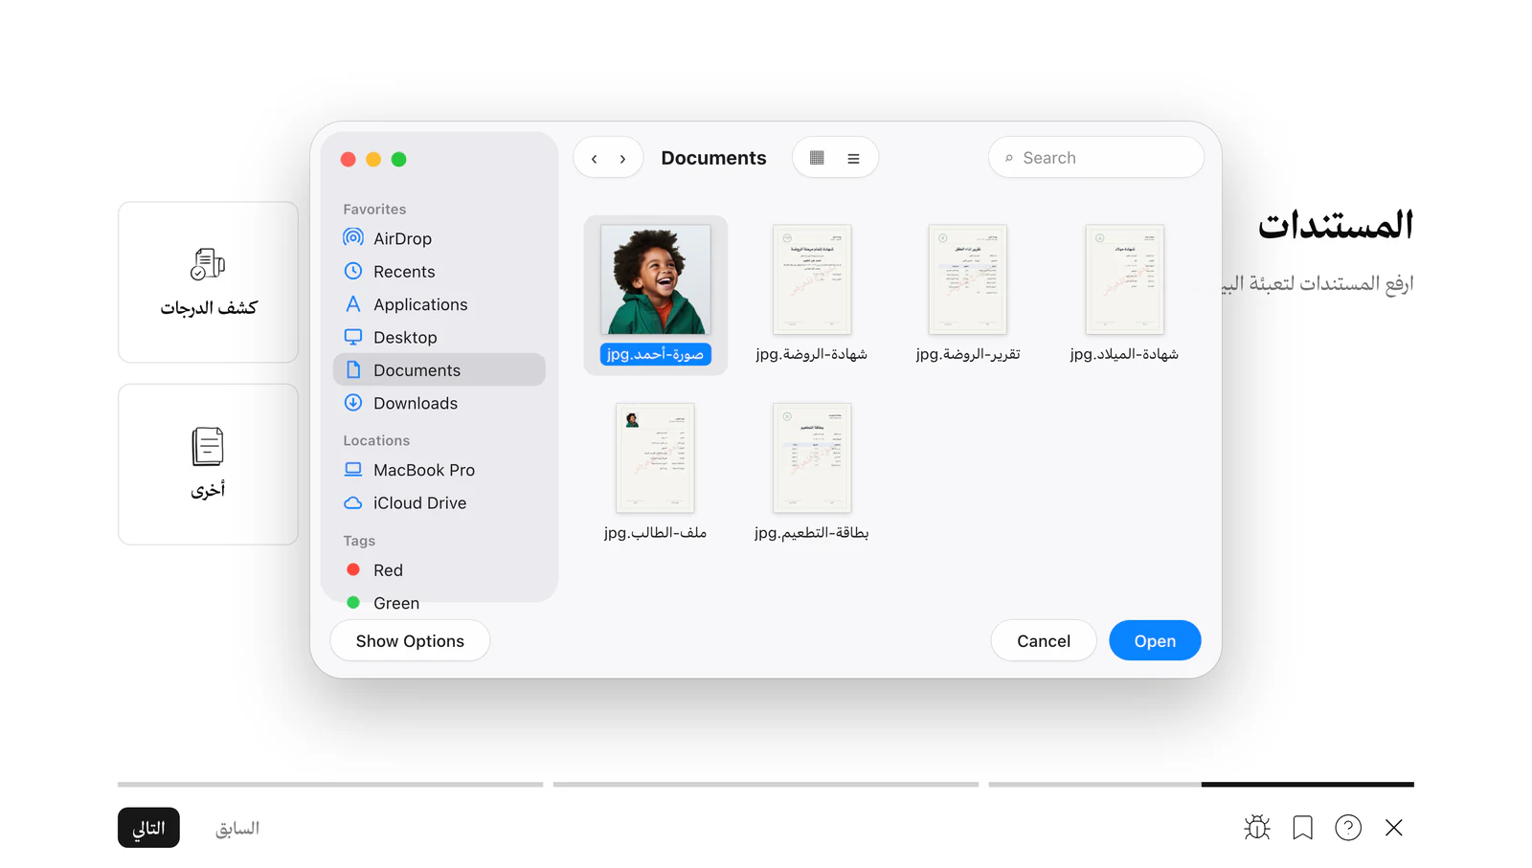
Task: Cancel the file dialog
Action: tap(1044, 641)
